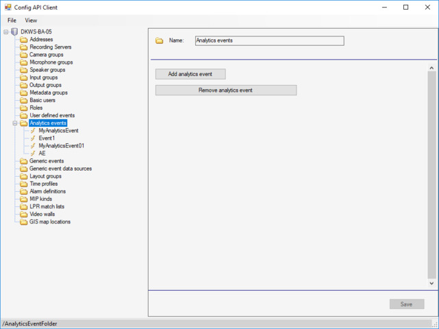Open the View menu
Image resolution: width=439 pixels, height=329 pixels.
click(x=31, y=21)
